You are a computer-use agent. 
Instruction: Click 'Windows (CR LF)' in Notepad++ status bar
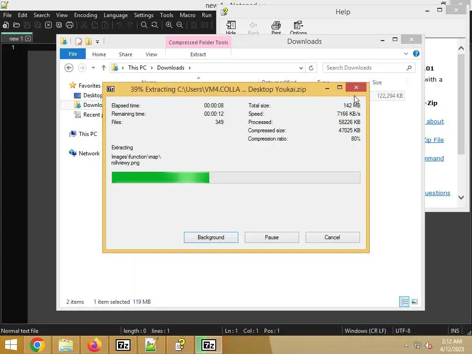pyautogui.click(x=366, y=331)
